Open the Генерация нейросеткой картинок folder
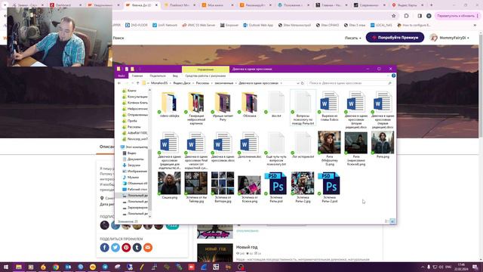Image resolution: width=483 pixels, height=272 pixels. (x=196, y=108)
